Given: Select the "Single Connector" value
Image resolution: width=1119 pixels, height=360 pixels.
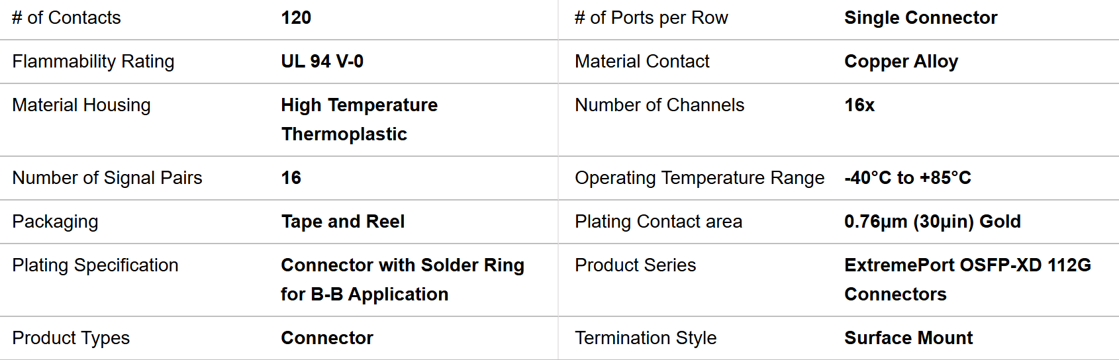Looking at the screenshot, I should [x=920, y=18].
